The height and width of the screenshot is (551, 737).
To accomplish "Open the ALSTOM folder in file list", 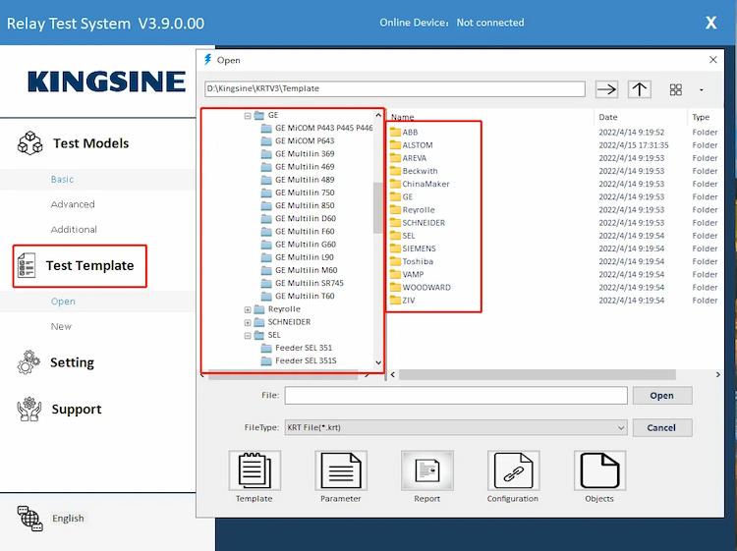I will pyautogui.click(x=412, y=145).
